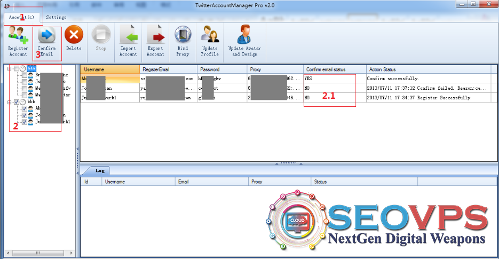Collapse the aaa group tree node
This screenshot has width=499, height=259.
click(x=10, y=68)
